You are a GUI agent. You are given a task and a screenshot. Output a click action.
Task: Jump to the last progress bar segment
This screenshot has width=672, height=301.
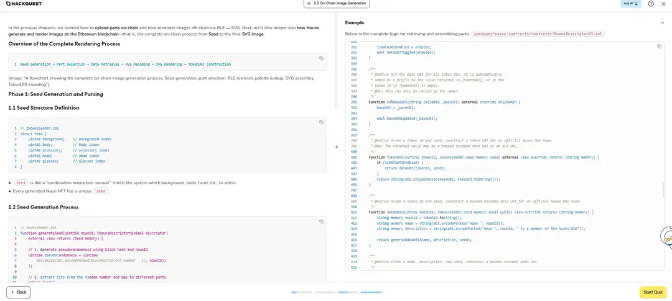pos(371,292)
